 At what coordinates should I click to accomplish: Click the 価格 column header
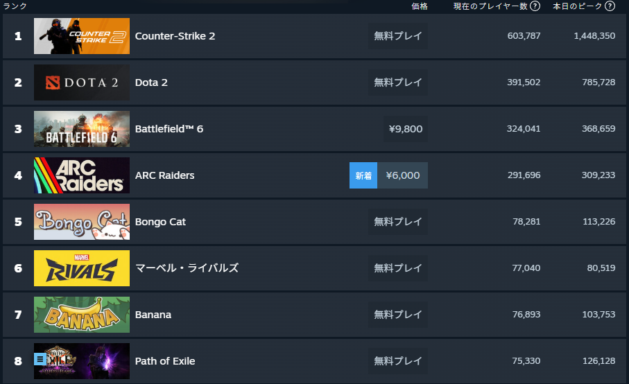420,6
